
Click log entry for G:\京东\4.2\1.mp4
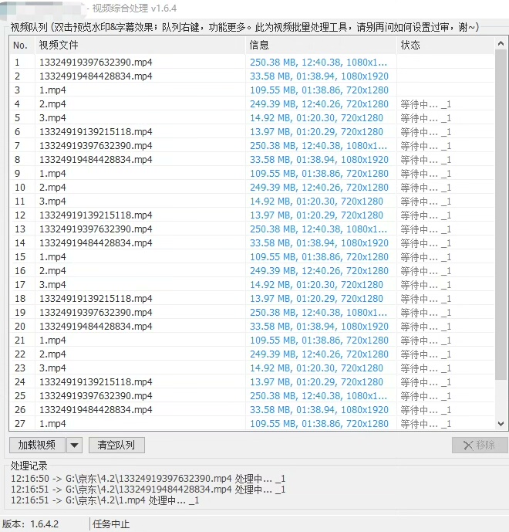coord(105,500)
